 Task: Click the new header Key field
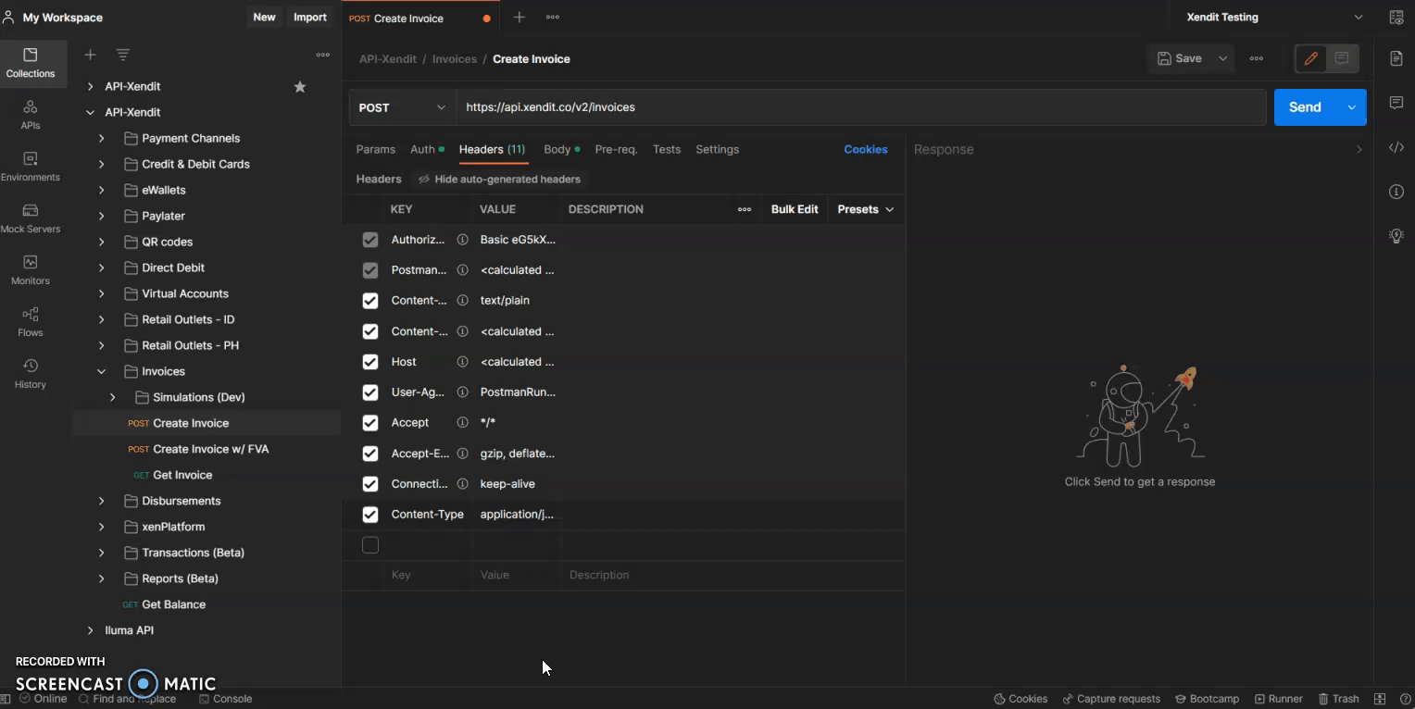427,575
